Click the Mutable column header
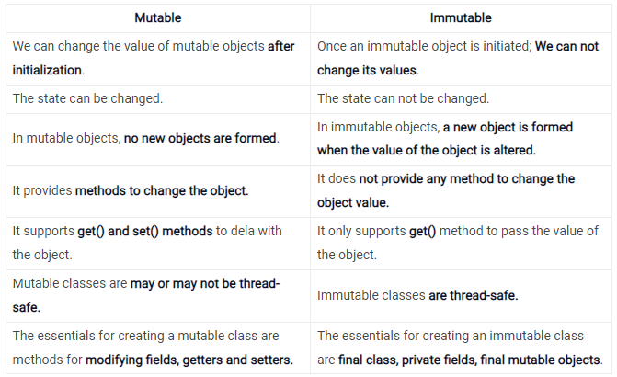 [158, 17]
